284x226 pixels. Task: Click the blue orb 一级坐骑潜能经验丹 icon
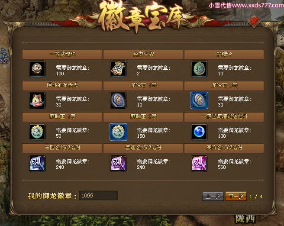(199, 132)
